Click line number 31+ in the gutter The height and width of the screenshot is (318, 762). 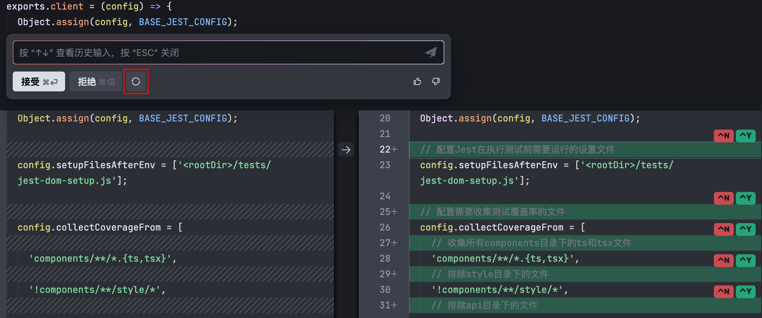click(388, 305)
